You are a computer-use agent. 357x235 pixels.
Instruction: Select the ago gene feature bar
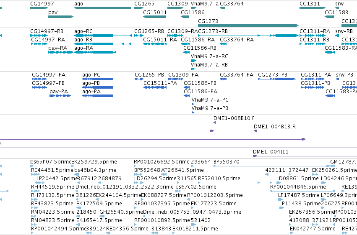point(103,8)
